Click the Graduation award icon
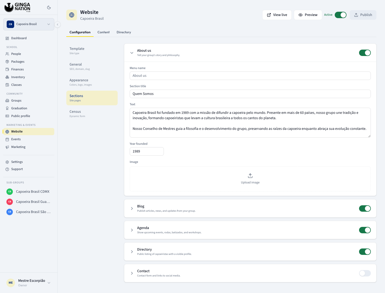385x293 pixels. (7, 109)
